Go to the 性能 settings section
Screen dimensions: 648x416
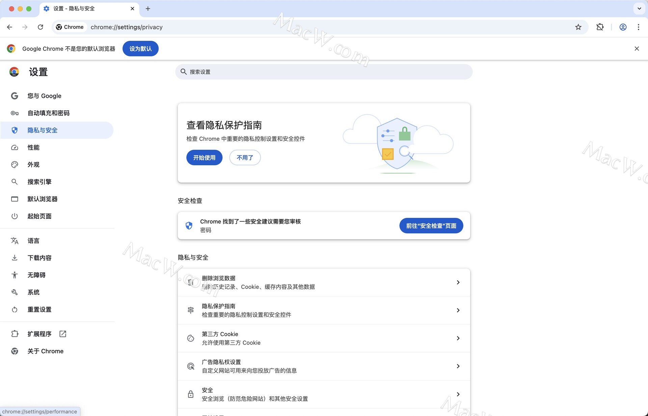(x=57, y=147)
